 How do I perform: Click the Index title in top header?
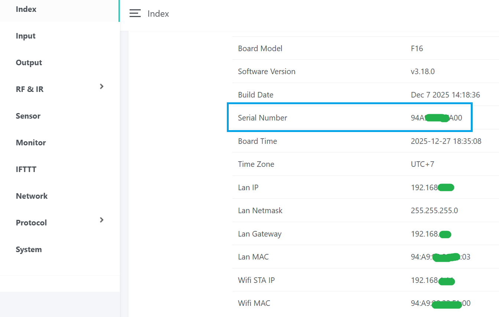158,14
